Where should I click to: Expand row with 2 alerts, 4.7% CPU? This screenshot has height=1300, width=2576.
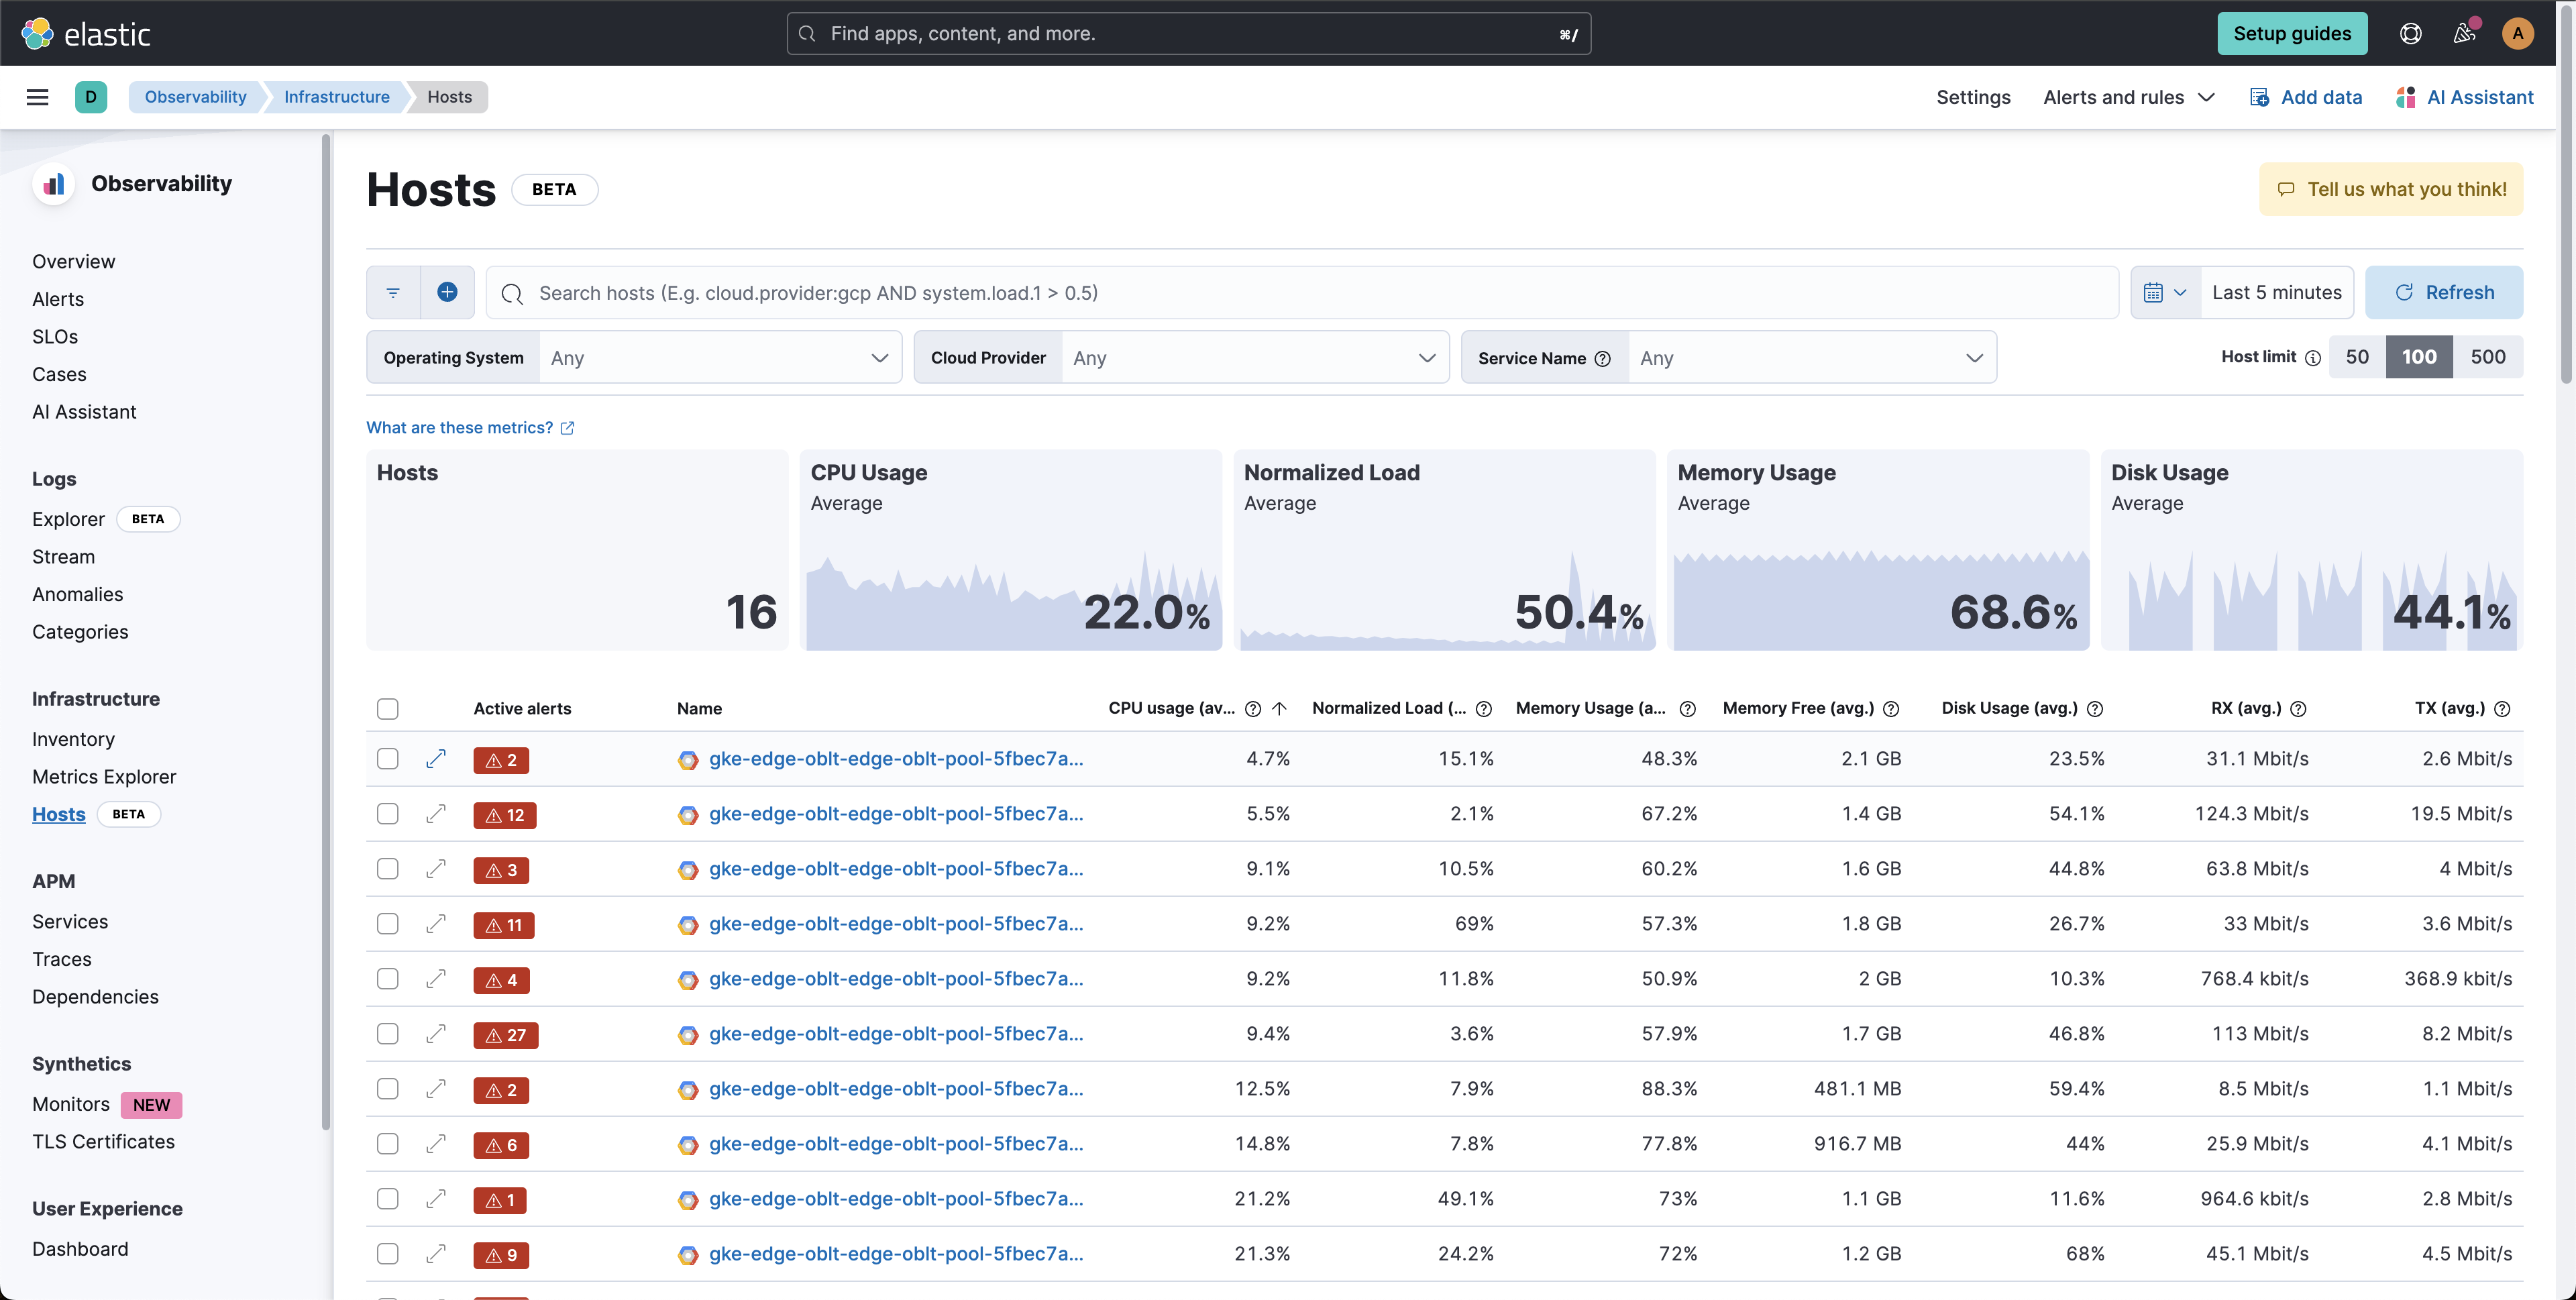[435, 759]
